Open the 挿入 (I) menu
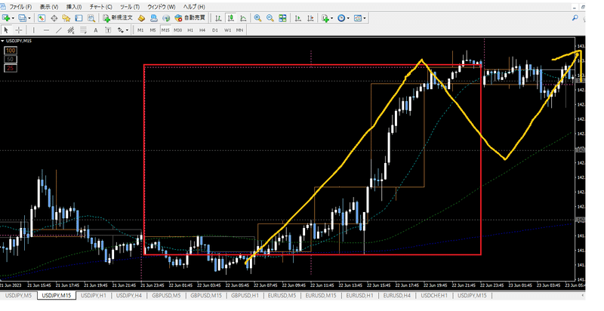Viewport: 604px width, 311px height. tap(74, 7)
